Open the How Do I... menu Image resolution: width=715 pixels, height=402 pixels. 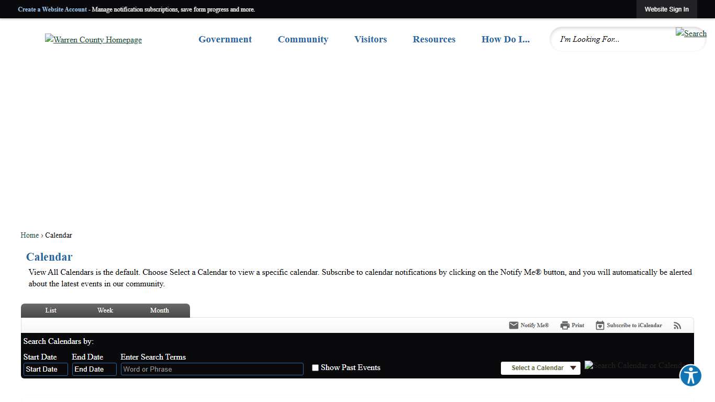pos(505,39)
